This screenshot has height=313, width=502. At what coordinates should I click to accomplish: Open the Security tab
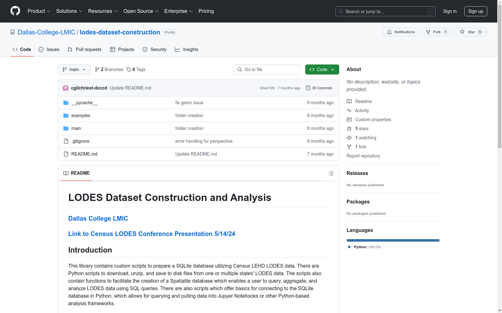(x=154, y=49)
